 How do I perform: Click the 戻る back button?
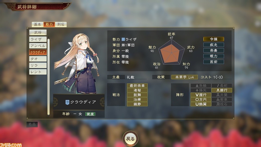tap(130, 139)
